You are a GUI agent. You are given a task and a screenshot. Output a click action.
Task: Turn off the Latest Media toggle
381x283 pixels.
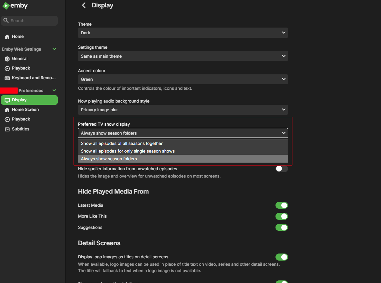click(282, 205)
